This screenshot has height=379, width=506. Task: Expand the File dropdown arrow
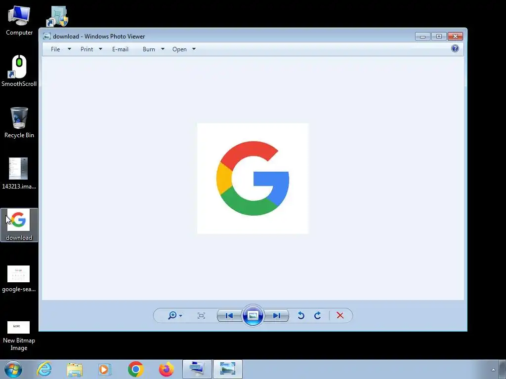69,49
